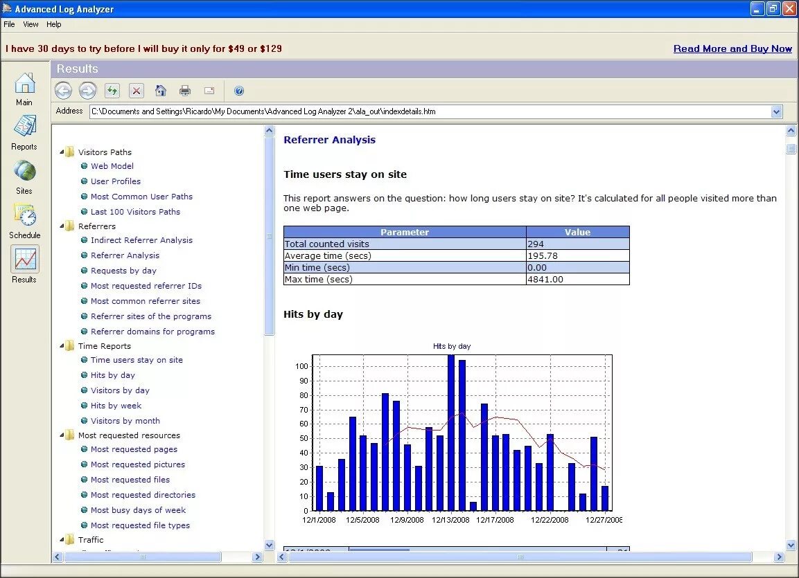The height and width of the screenshot is (578, 799).
Task: Click tree panel scroll down arrow
Action: click(270, 545)
